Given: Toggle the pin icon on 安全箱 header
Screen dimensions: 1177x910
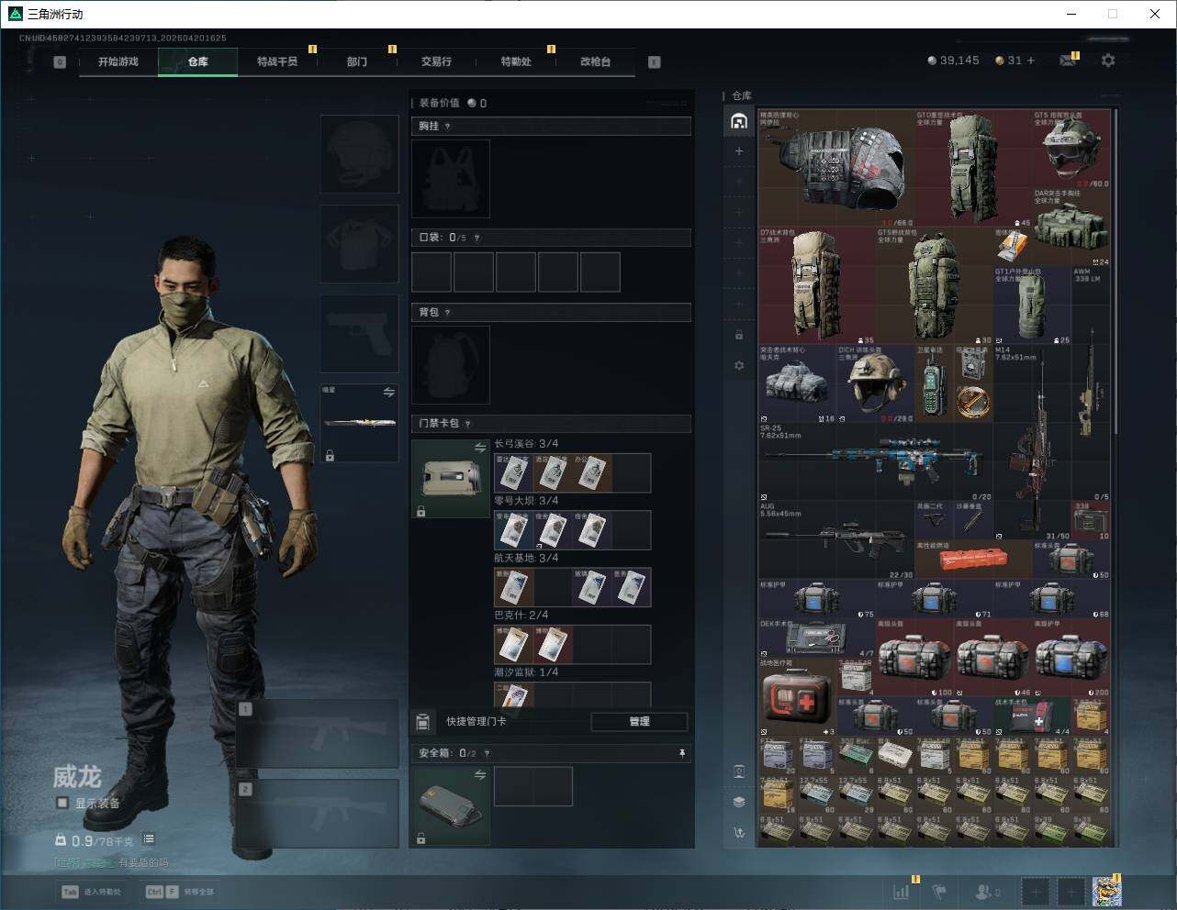Looking at the screenshot, I should click(x=681, y=754).
